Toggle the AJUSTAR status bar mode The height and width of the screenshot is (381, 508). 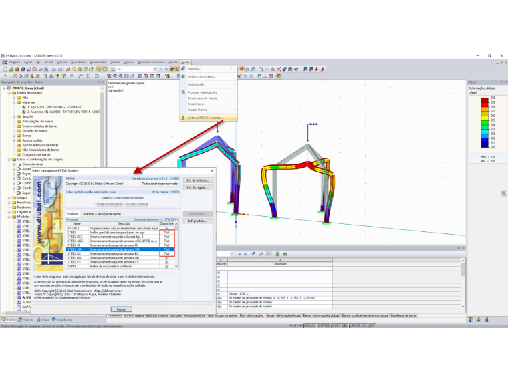coord(296,326)
